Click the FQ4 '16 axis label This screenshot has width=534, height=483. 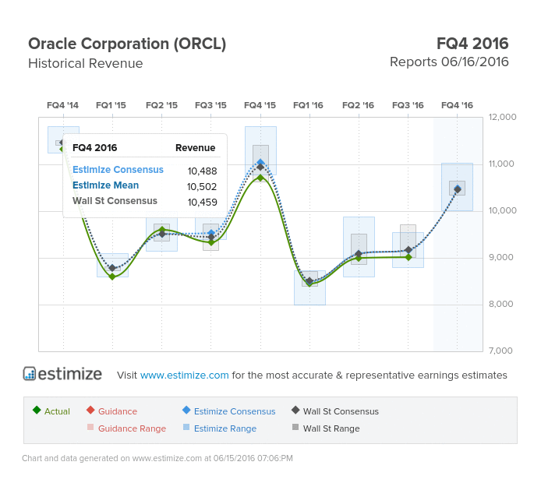coord(457,105)
